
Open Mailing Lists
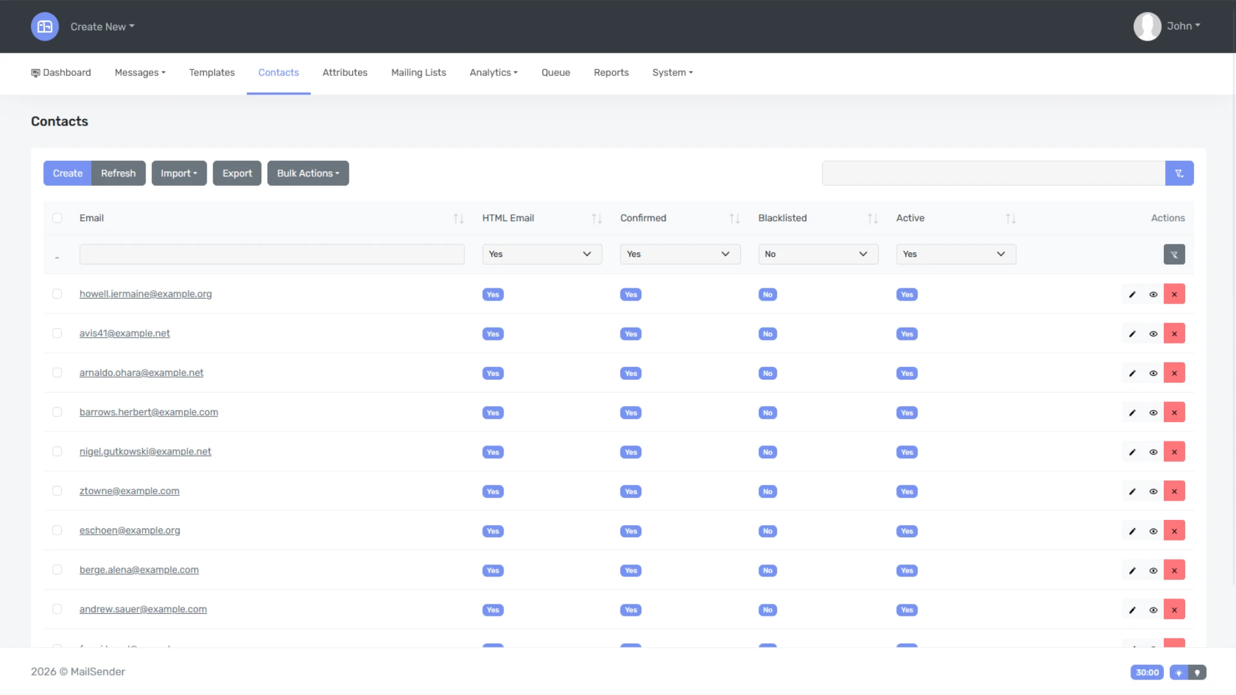[x=418, y=73]
